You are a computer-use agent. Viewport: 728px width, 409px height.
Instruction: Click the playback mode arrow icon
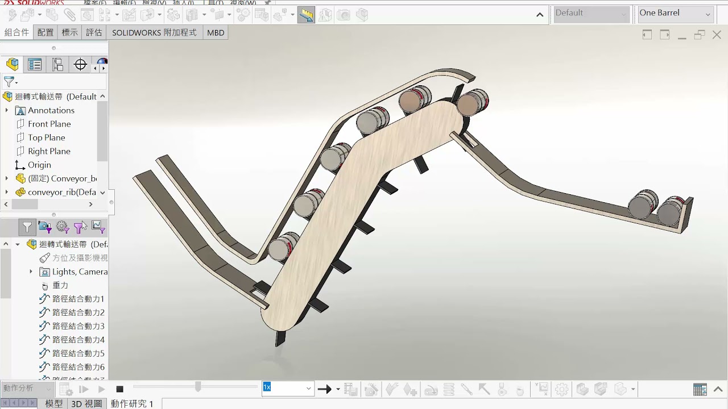[x=324, y=389]
